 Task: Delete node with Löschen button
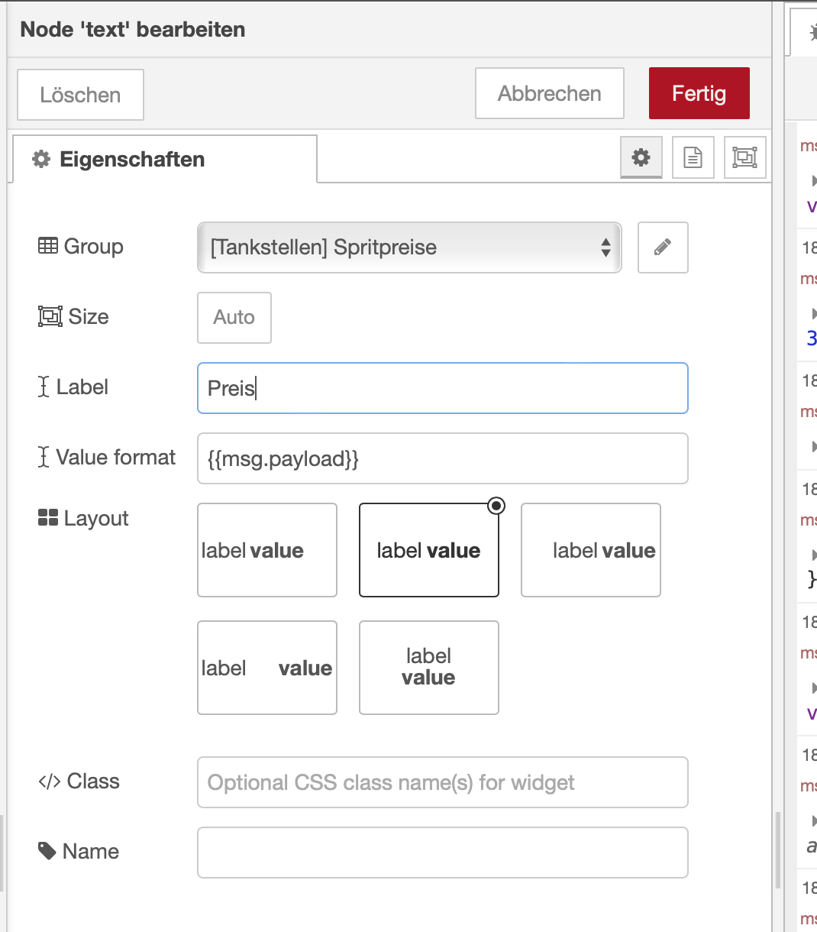coord(80,95)
